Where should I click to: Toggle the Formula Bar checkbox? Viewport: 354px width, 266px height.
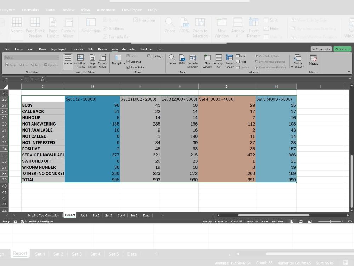tap(128, 67)
